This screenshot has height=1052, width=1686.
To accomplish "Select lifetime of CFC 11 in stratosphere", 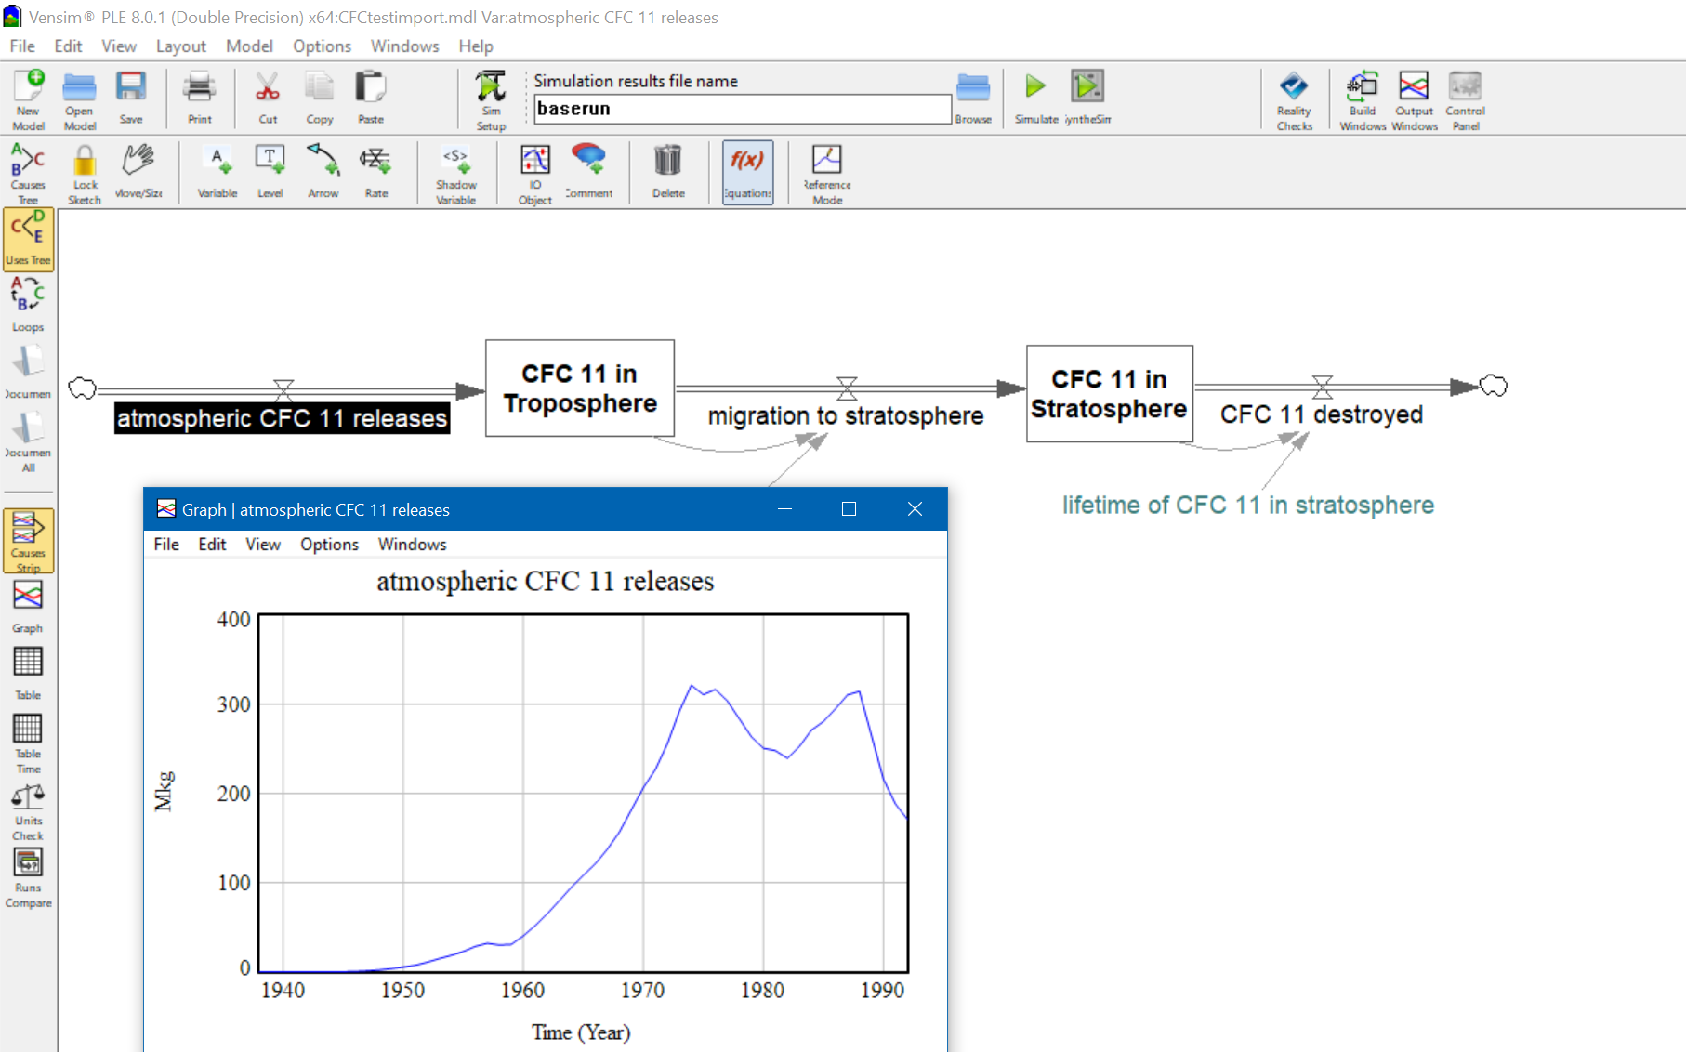I will tap(1248, 505).
